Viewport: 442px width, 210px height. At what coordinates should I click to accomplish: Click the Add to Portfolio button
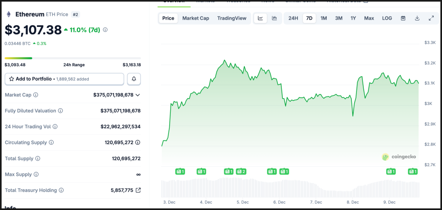[x=64, y=79]
